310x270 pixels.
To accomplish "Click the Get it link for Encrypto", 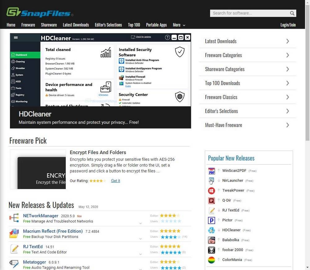I will click(115, 181).
